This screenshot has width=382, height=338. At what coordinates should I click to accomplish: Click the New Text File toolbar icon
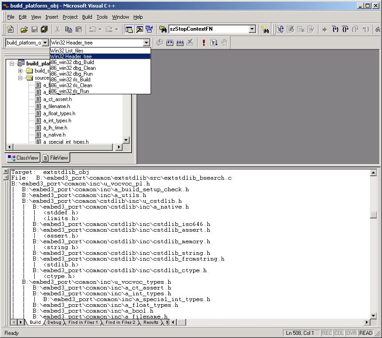(x=11, y=29)
